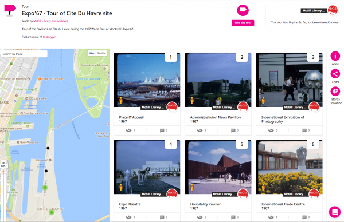Open the McGill Library and Archives link
The width and height of the screenshot is (344, 222).
(50, 21)
